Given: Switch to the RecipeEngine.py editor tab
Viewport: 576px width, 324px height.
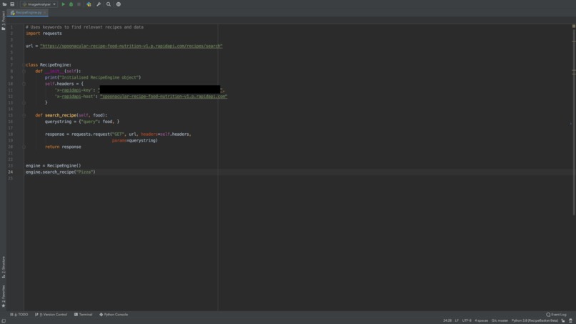Looking at the screenshot, I should 26,12.
